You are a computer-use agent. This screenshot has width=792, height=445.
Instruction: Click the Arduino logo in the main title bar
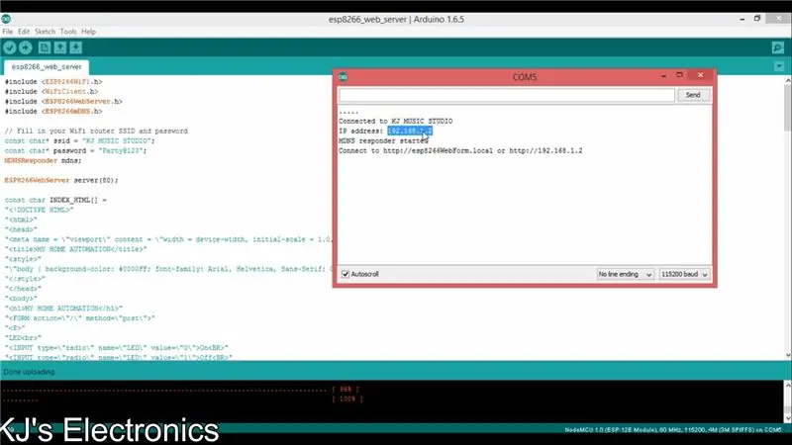click(x=6, y=19)
